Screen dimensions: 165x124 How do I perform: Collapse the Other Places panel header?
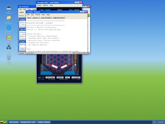click(23, 30)
